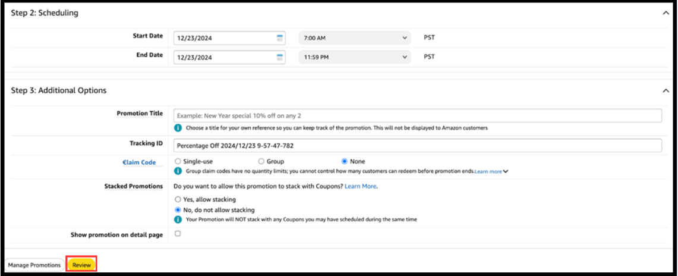The height and width of the screenshot is (276, 678).
Task: Click the Claim Code info icon
Action: click(178, 171)
